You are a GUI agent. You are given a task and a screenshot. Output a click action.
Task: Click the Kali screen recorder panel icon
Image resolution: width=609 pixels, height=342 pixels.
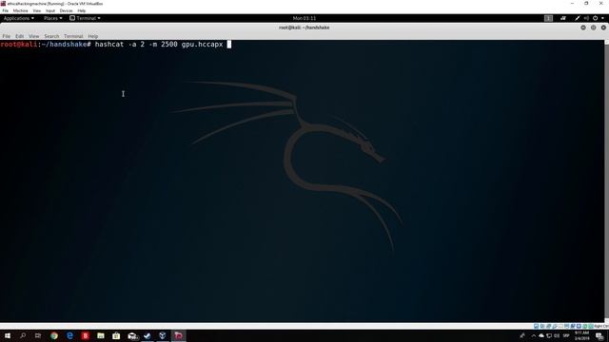[x=563, y=18]
